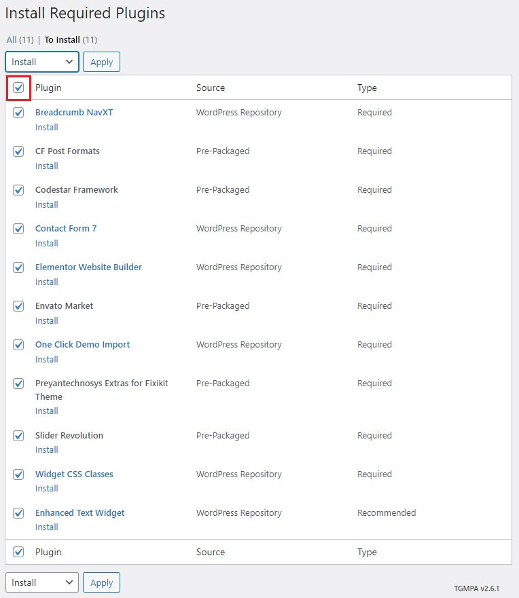
Task: Click Install under Widget CSS Classes
Action: 47,489
